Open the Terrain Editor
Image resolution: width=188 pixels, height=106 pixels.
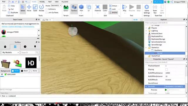66,8
